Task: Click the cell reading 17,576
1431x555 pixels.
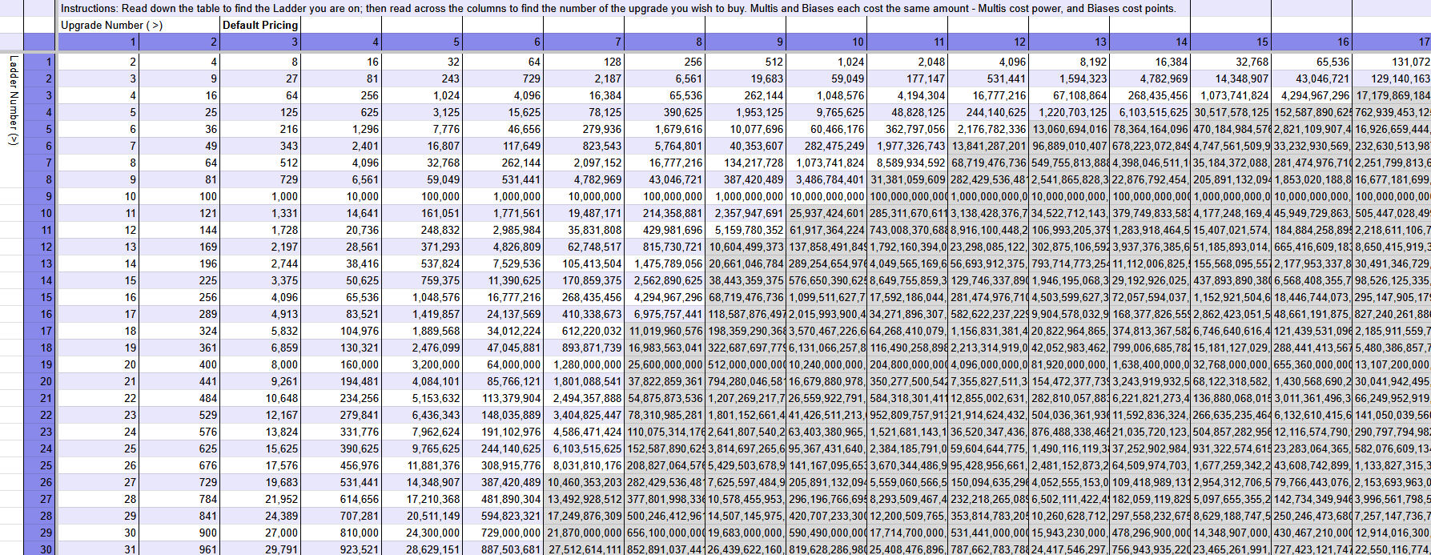Action: 260,465
